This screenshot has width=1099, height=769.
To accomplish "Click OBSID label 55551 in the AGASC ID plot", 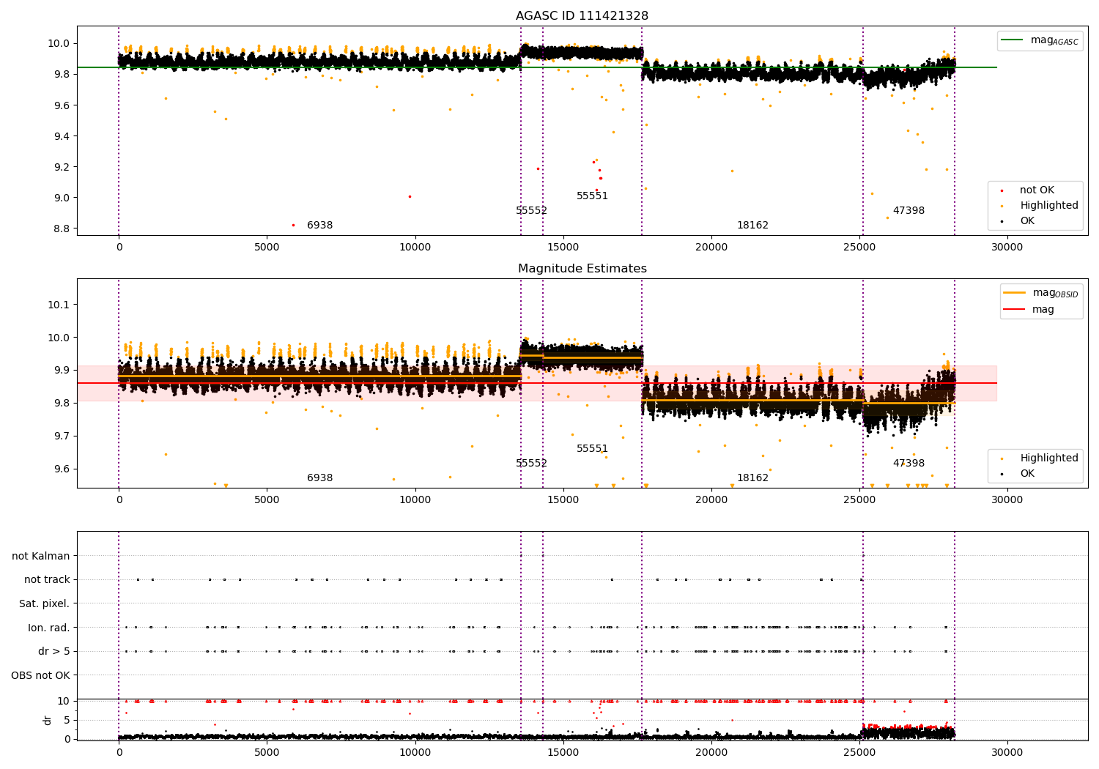I will pos(592,196).
